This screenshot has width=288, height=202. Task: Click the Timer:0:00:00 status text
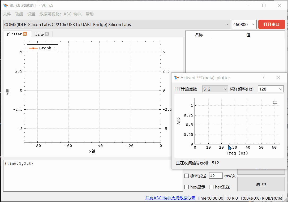click(x=210, y=198)
